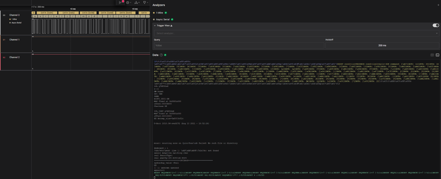Focus the Query value input field

pyautogui.click(x=239, y=45)
